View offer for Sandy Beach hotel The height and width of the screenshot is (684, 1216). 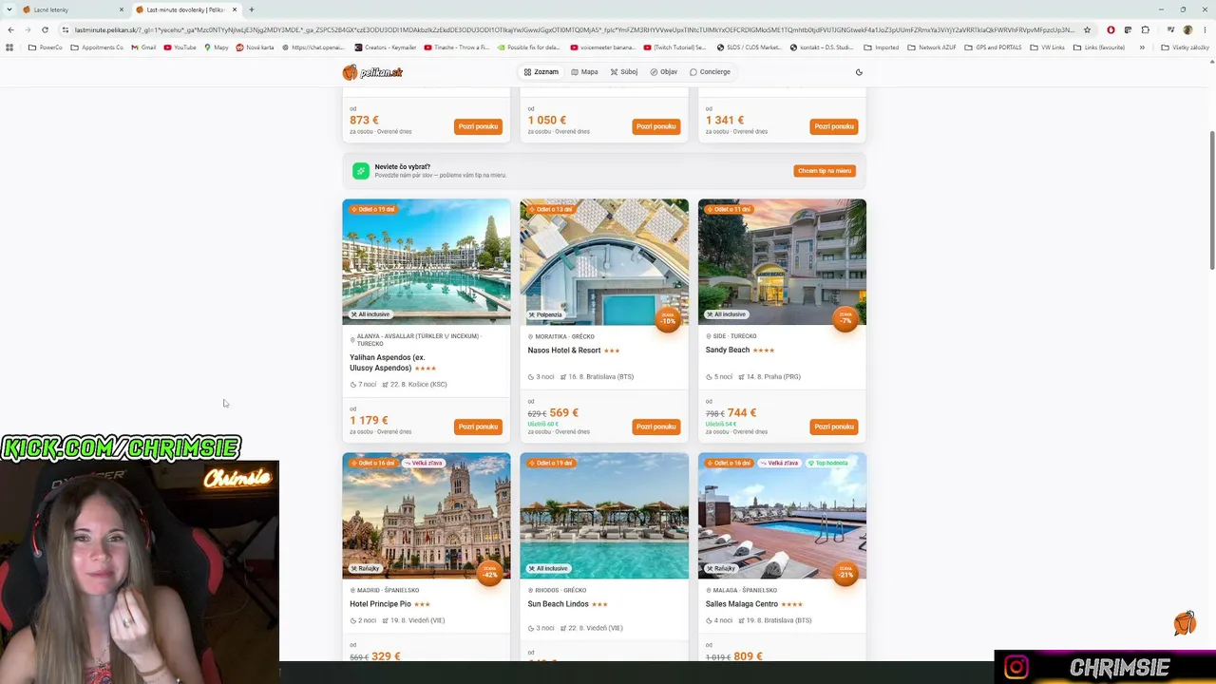tap(834, 427)
